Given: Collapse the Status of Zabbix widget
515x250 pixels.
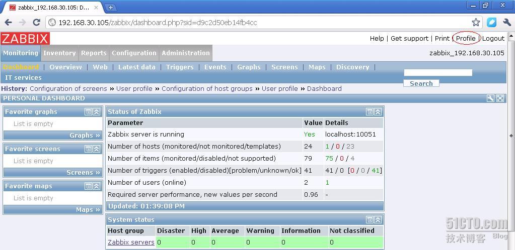Looking at the screenshot, I should 378,112.
